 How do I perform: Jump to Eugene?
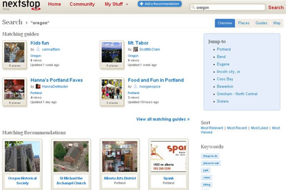tap(223, 65)
